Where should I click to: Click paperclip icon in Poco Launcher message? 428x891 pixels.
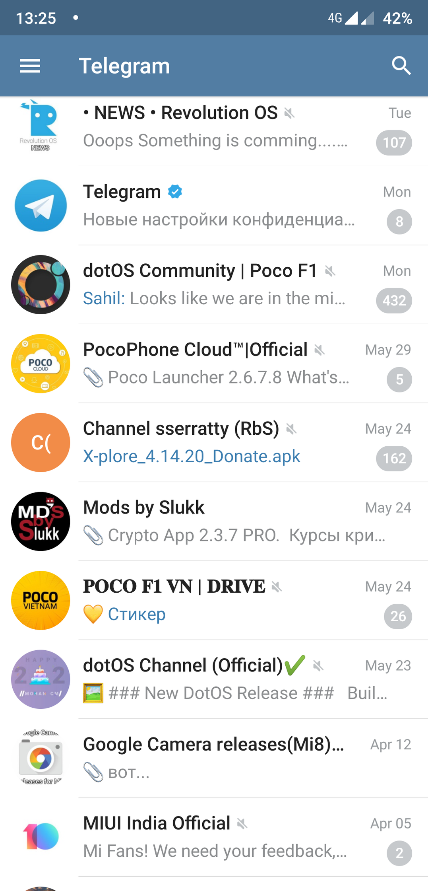93,377
